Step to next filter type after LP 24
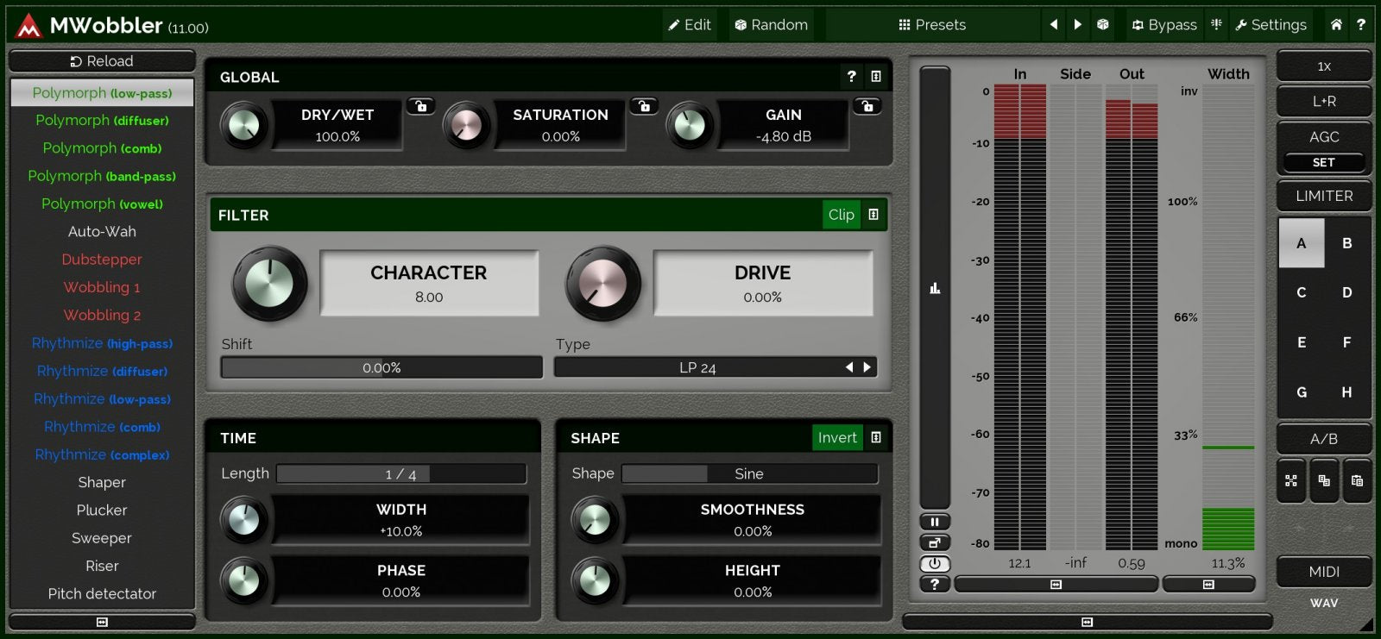This screenshot has width=1381, height=639. point(867,367)
